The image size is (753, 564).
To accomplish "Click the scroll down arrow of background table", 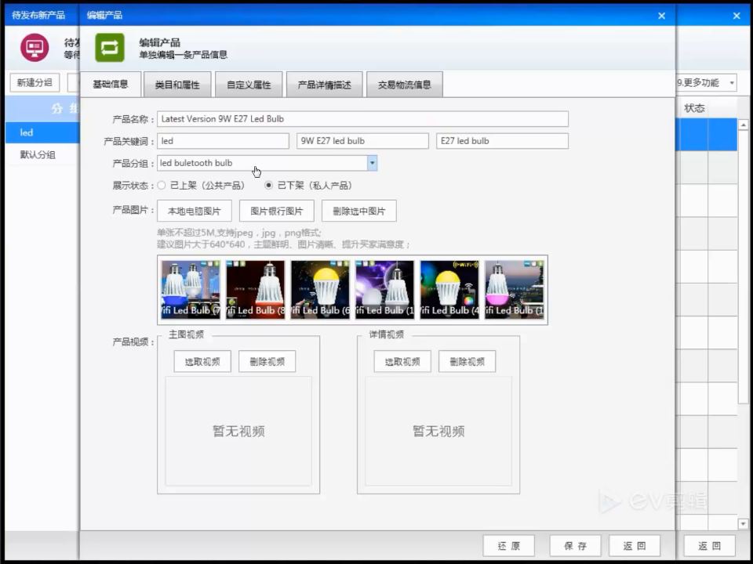I will (743, 524).
